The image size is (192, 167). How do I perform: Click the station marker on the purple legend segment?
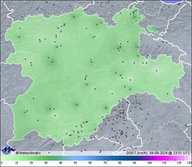144,158
